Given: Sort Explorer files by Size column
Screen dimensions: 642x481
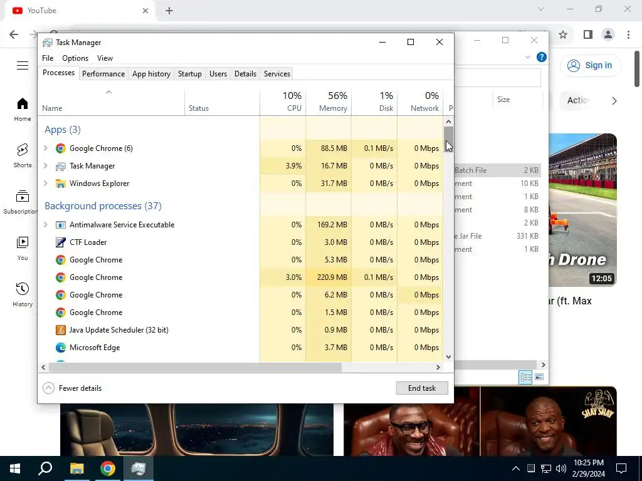Looking at the screenshot, I should (518, 100).
